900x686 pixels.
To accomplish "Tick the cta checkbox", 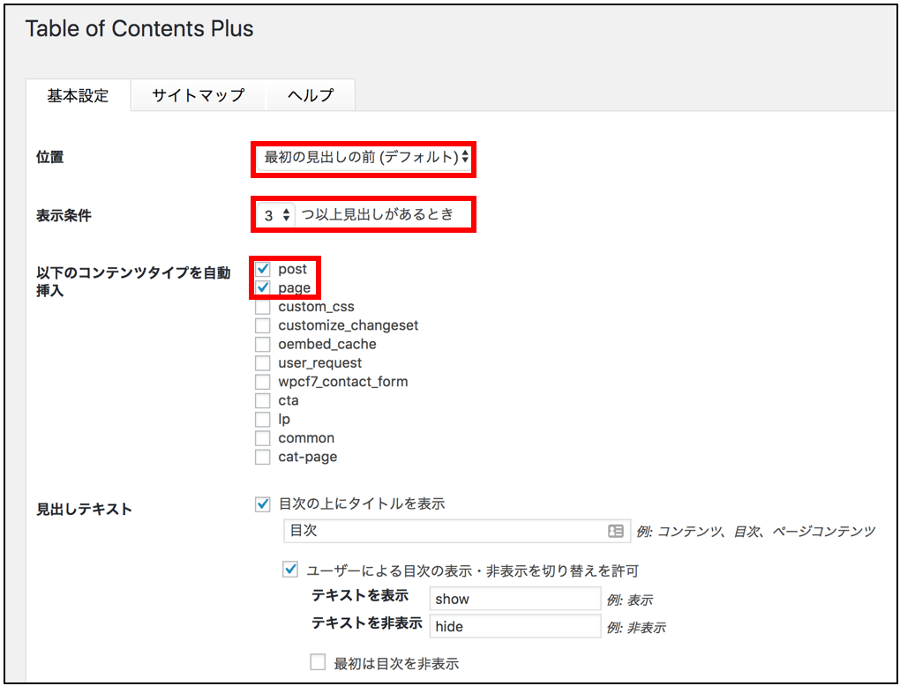I will click(x=263, y=400).
